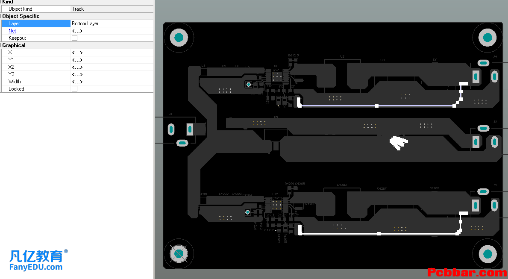Edit the Y2 coordinate value

[x=112, y=74]
